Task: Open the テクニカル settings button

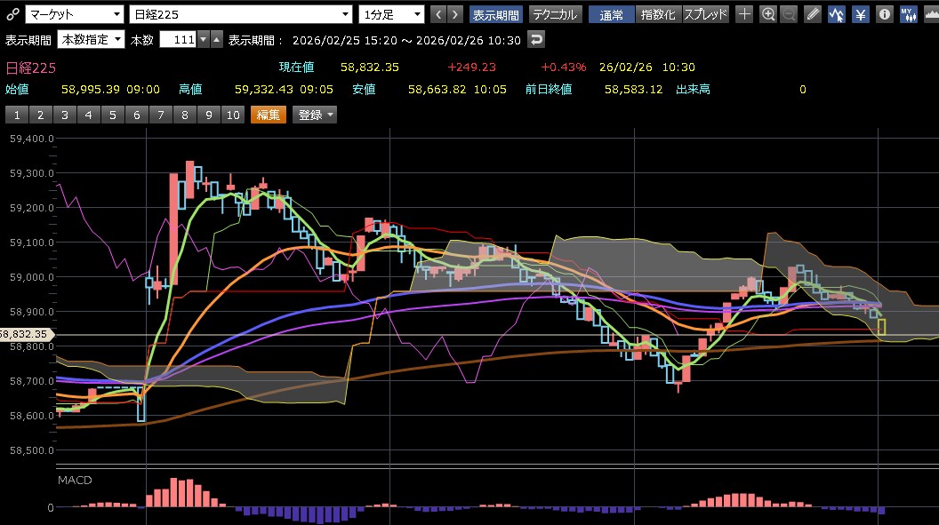Action: click(556, 14)
